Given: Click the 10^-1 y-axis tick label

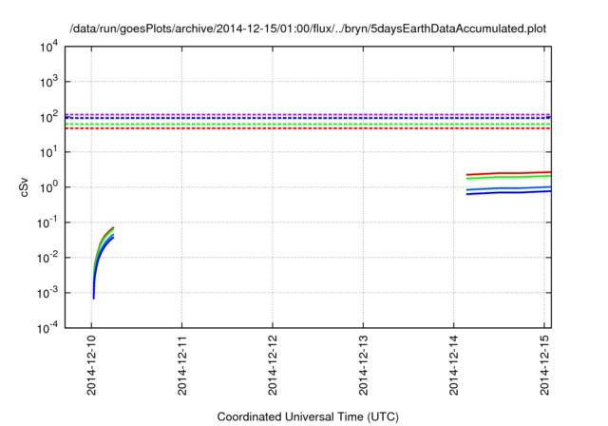Looking at the screenshot, I should click(x=47, y=223).
